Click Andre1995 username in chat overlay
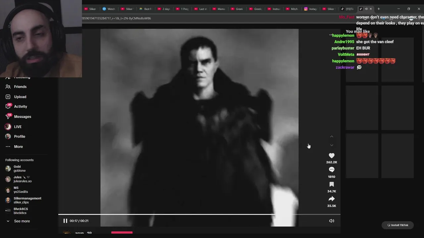This screenshot has width=424, height=238. pos(344,42)
